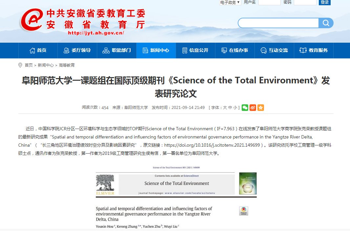Open the 新闻中心 navigation tab
Viewport: 350px width, 231px height.
tap(156, 50)
